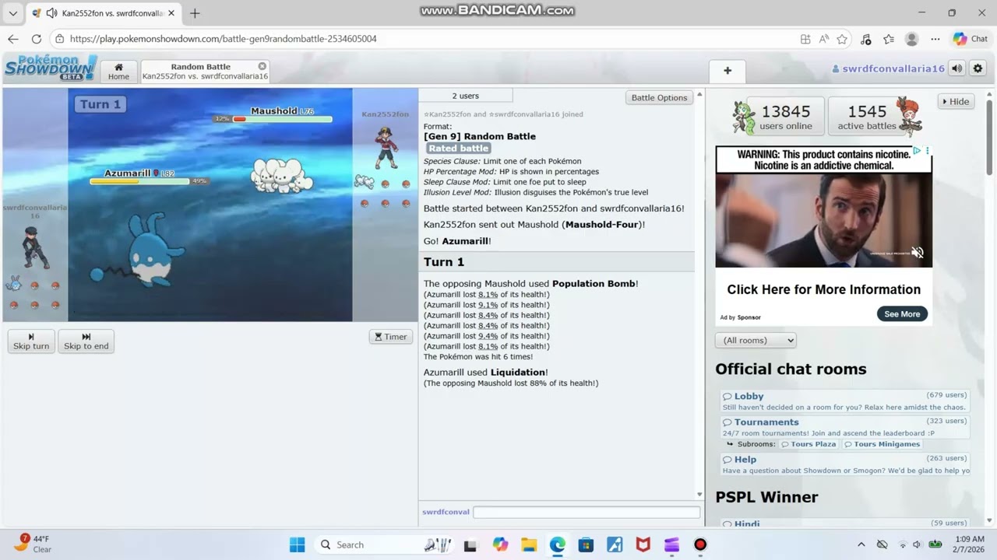Image resolution: width=997 pixels, height=560 pixels.
Task: Click swrdfconvallaria16 trainer avatar
Action: [35, 248]
